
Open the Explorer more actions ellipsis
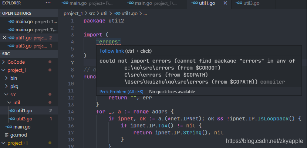click(48, 3)
